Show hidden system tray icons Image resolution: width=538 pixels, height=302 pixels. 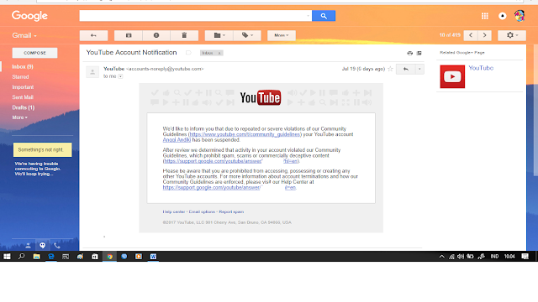[x=441, y=257]
